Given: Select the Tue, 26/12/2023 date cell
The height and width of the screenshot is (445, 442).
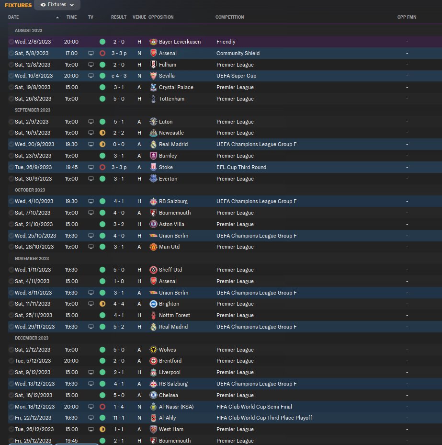Looking at the screenshot, I should point(34,429).
